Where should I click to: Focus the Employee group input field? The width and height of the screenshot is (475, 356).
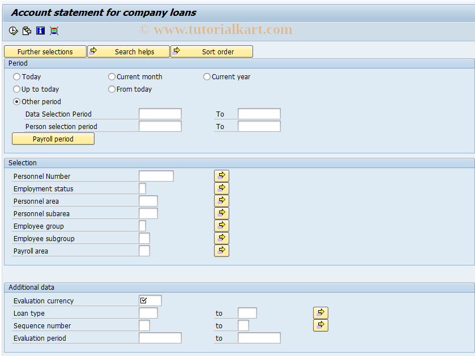[x=142, y=226]
